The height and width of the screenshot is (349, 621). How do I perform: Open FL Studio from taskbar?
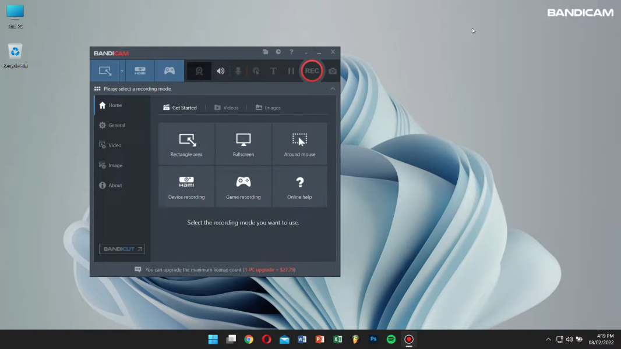coord(356,339)
